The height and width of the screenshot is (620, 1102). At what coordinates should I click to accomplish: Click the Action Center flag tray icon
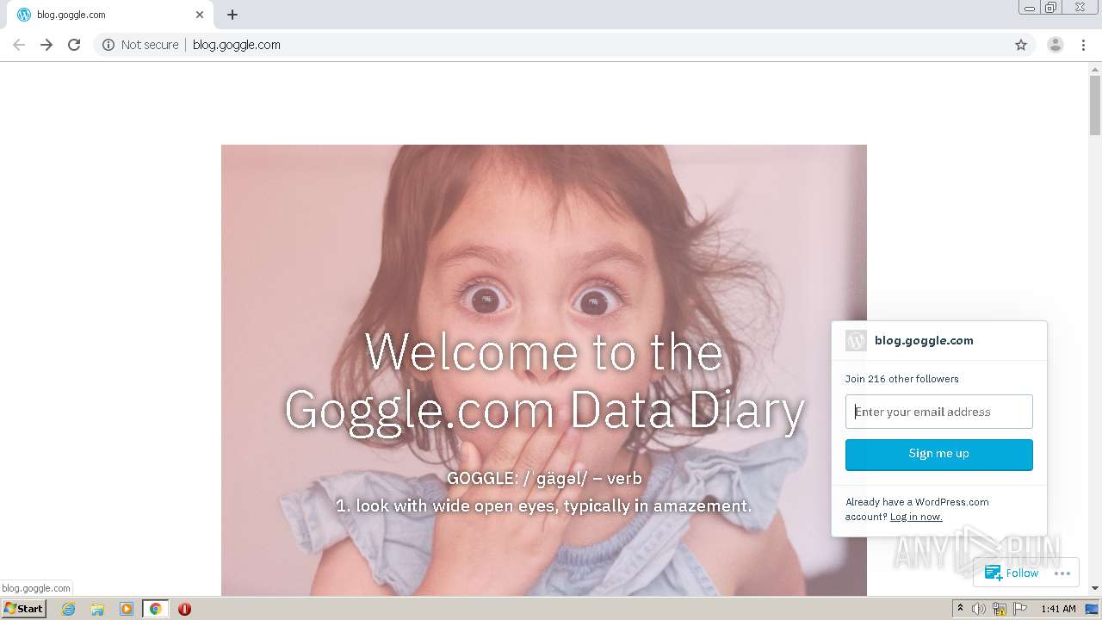click(x=1020, y=609)
